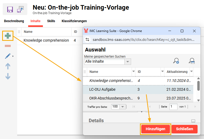The height and width of the screenshot is (139, 204).
Task: Open the Klassifizierungen tab
Action: click(74, 21)
